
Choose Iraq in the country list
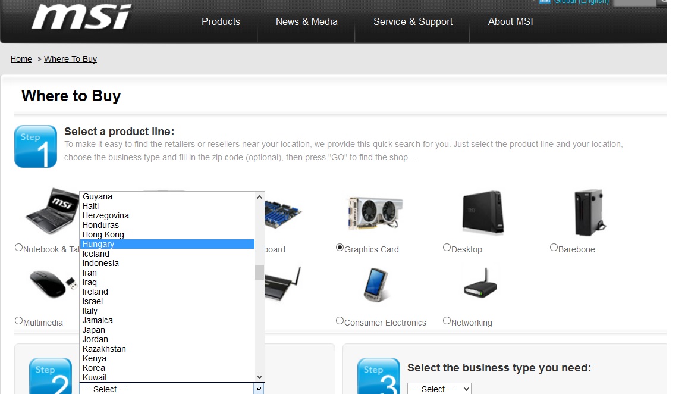167,282
